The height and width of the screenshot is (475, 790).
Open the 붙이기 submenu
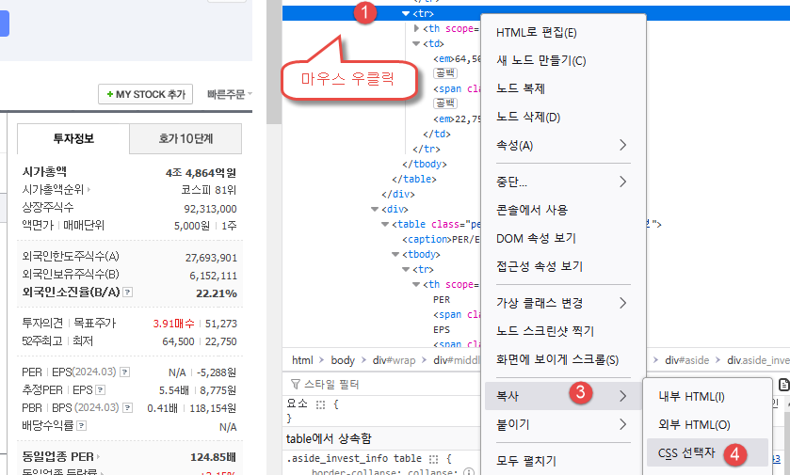coord(563,425)
